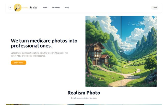Click the orange Start Now button
This screenshot has height=105, width=166.
[x=19, y=63]
